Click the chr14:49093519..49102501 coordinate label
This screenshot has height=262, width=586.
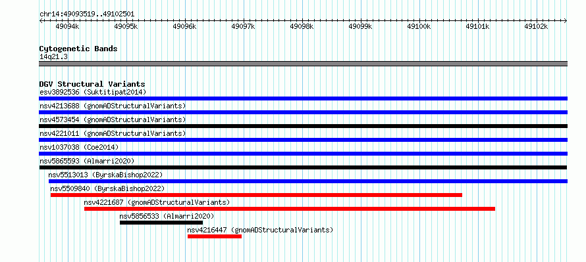pos(87,14)
